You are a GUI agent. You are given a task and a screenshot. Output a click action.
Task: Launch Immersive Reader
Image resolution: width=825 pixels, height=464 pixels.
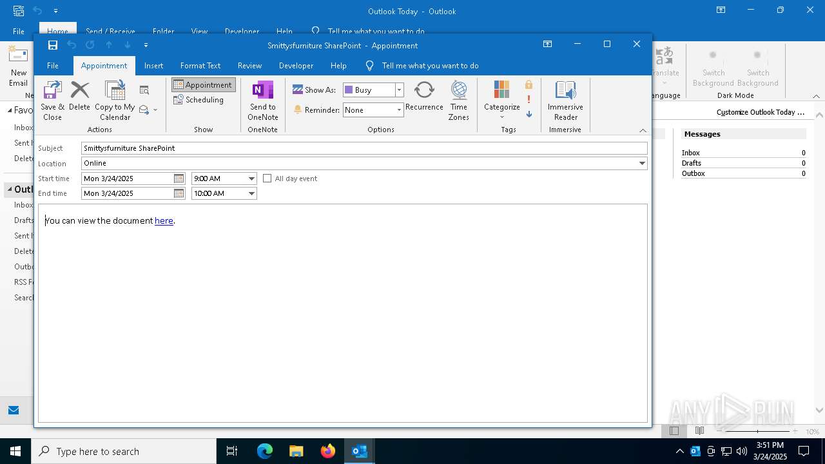point(565,101)
